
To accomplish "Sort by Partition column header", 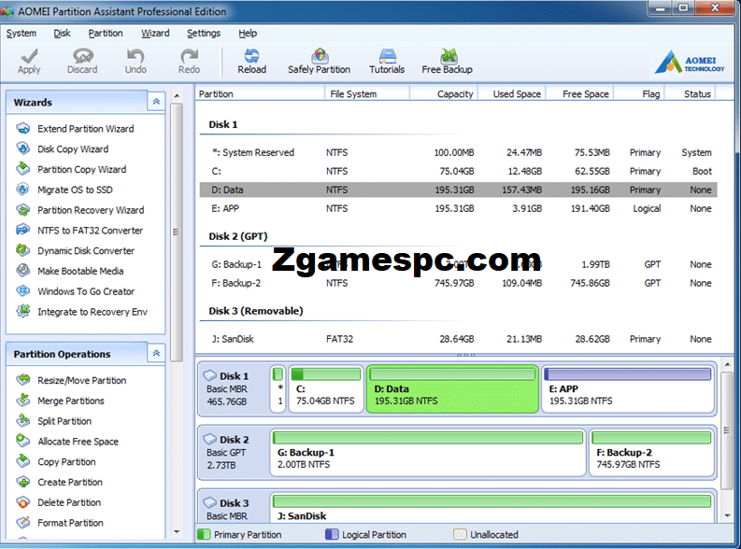I will tap(261, 93).
